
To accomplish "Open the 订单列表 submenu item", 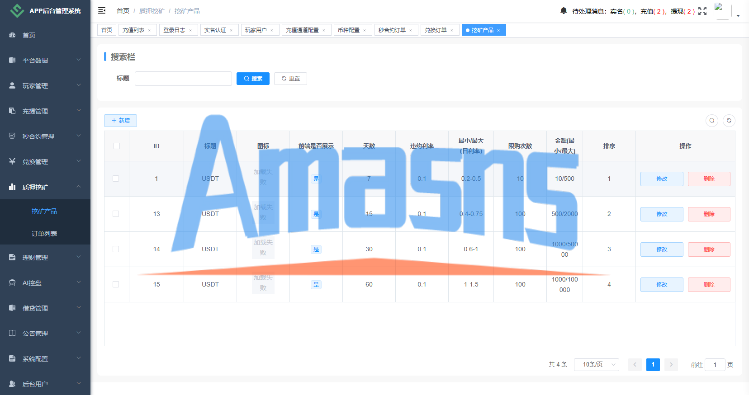I will (x=44, y=234).
